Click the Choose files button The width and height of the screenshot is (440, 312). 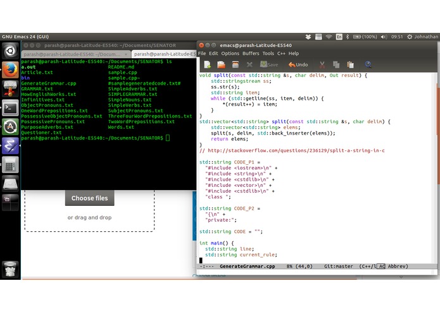click(x=89, y=198)
